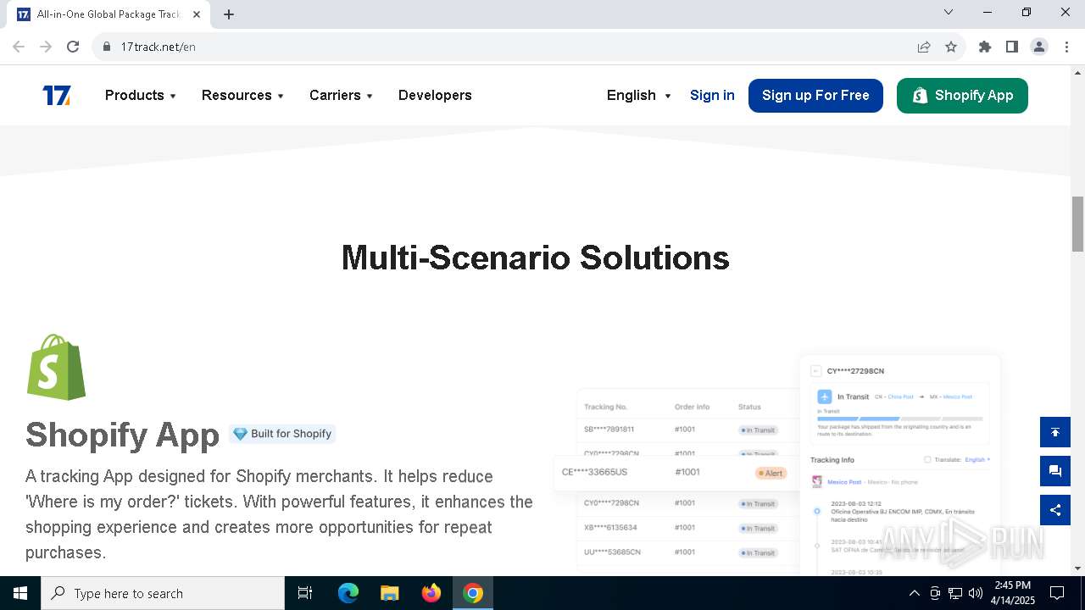Click the Multi-Scenario Solutions heading
The image size is (1085, 610).
tap(535, 258)
